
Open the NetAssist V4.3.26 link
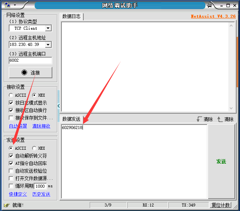[213, 16]
